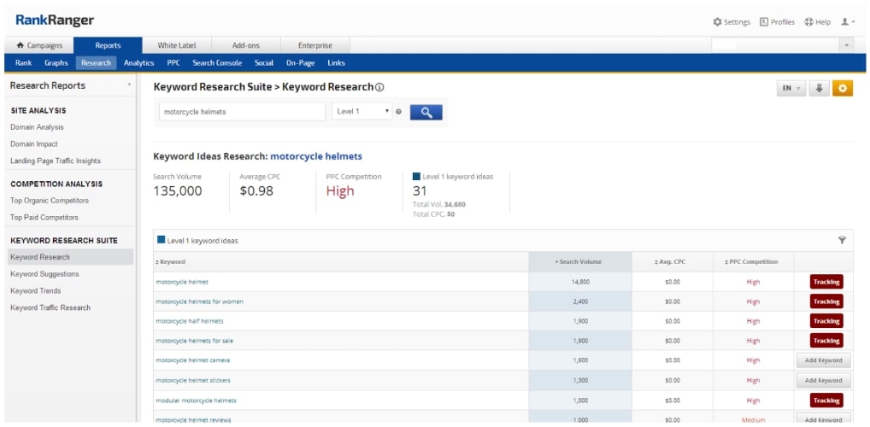Open PPC in the blue menu bar
Viewport: 870px width, 427px height.
pos(173,62)
